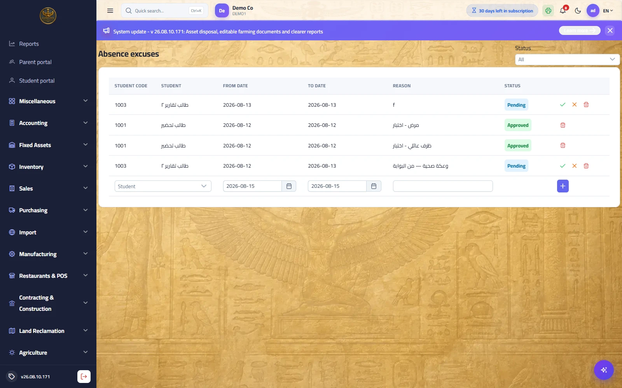Expand the Import menu

48,232
